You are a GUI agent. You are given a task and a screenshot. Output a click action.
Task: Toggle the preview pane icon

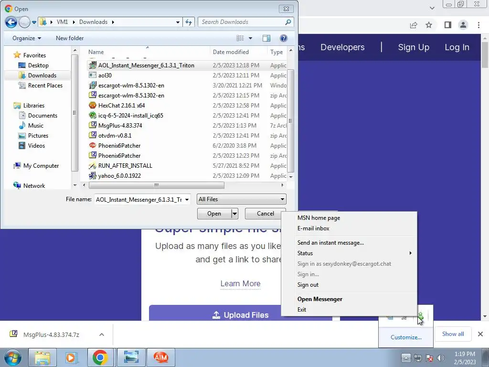coord(266,38)
